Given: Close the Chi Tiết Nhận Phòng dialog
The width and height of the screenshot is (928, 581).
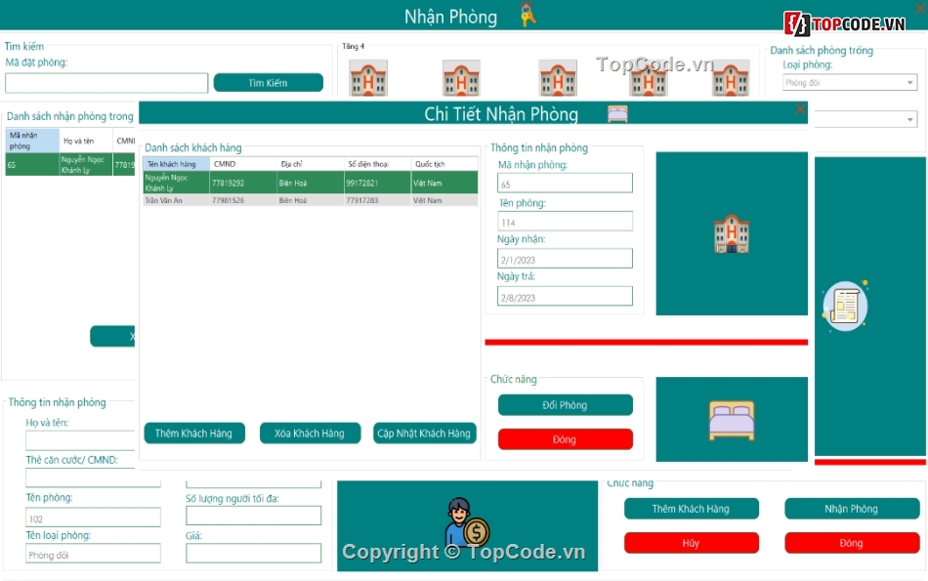Looking at the screenshot, I should click(x=800, y=110).
